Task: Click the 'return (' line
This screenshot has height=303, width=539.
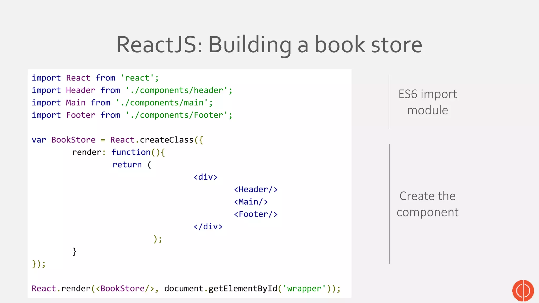Action: click(x=132, y=164)
